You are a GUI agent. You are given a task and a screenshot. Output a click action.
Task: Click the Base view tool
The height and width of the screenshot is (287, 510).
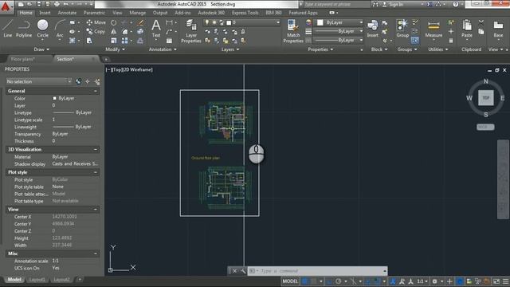pos(498,29)
